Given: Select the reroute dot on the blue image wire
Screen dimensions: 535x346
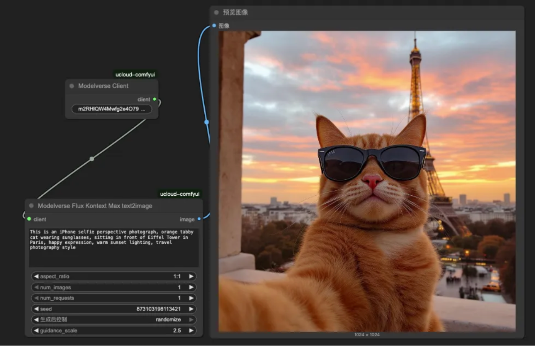Looking at the screenshot, I should (207, 122).
